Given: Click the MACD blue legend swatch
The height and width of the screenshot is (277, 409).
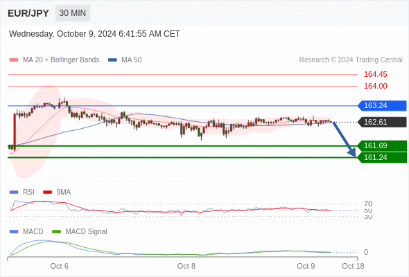Looking at the screenshot, I should pyautogui.click(x=14, y=232).
